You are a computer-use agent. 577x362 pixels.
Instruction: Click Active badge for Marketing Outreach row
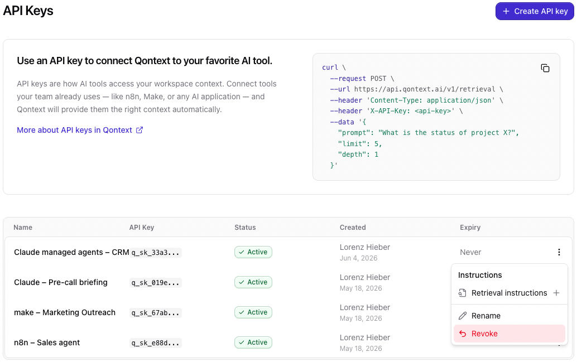tap(253, 312)
